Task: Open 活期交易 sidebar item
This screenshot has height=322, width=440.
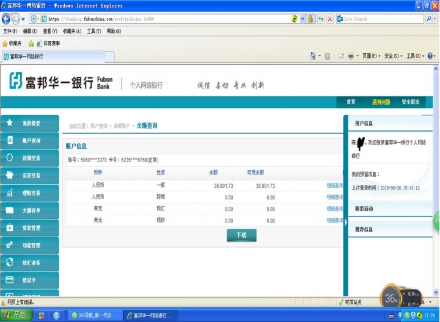Action: pos(30,158)
